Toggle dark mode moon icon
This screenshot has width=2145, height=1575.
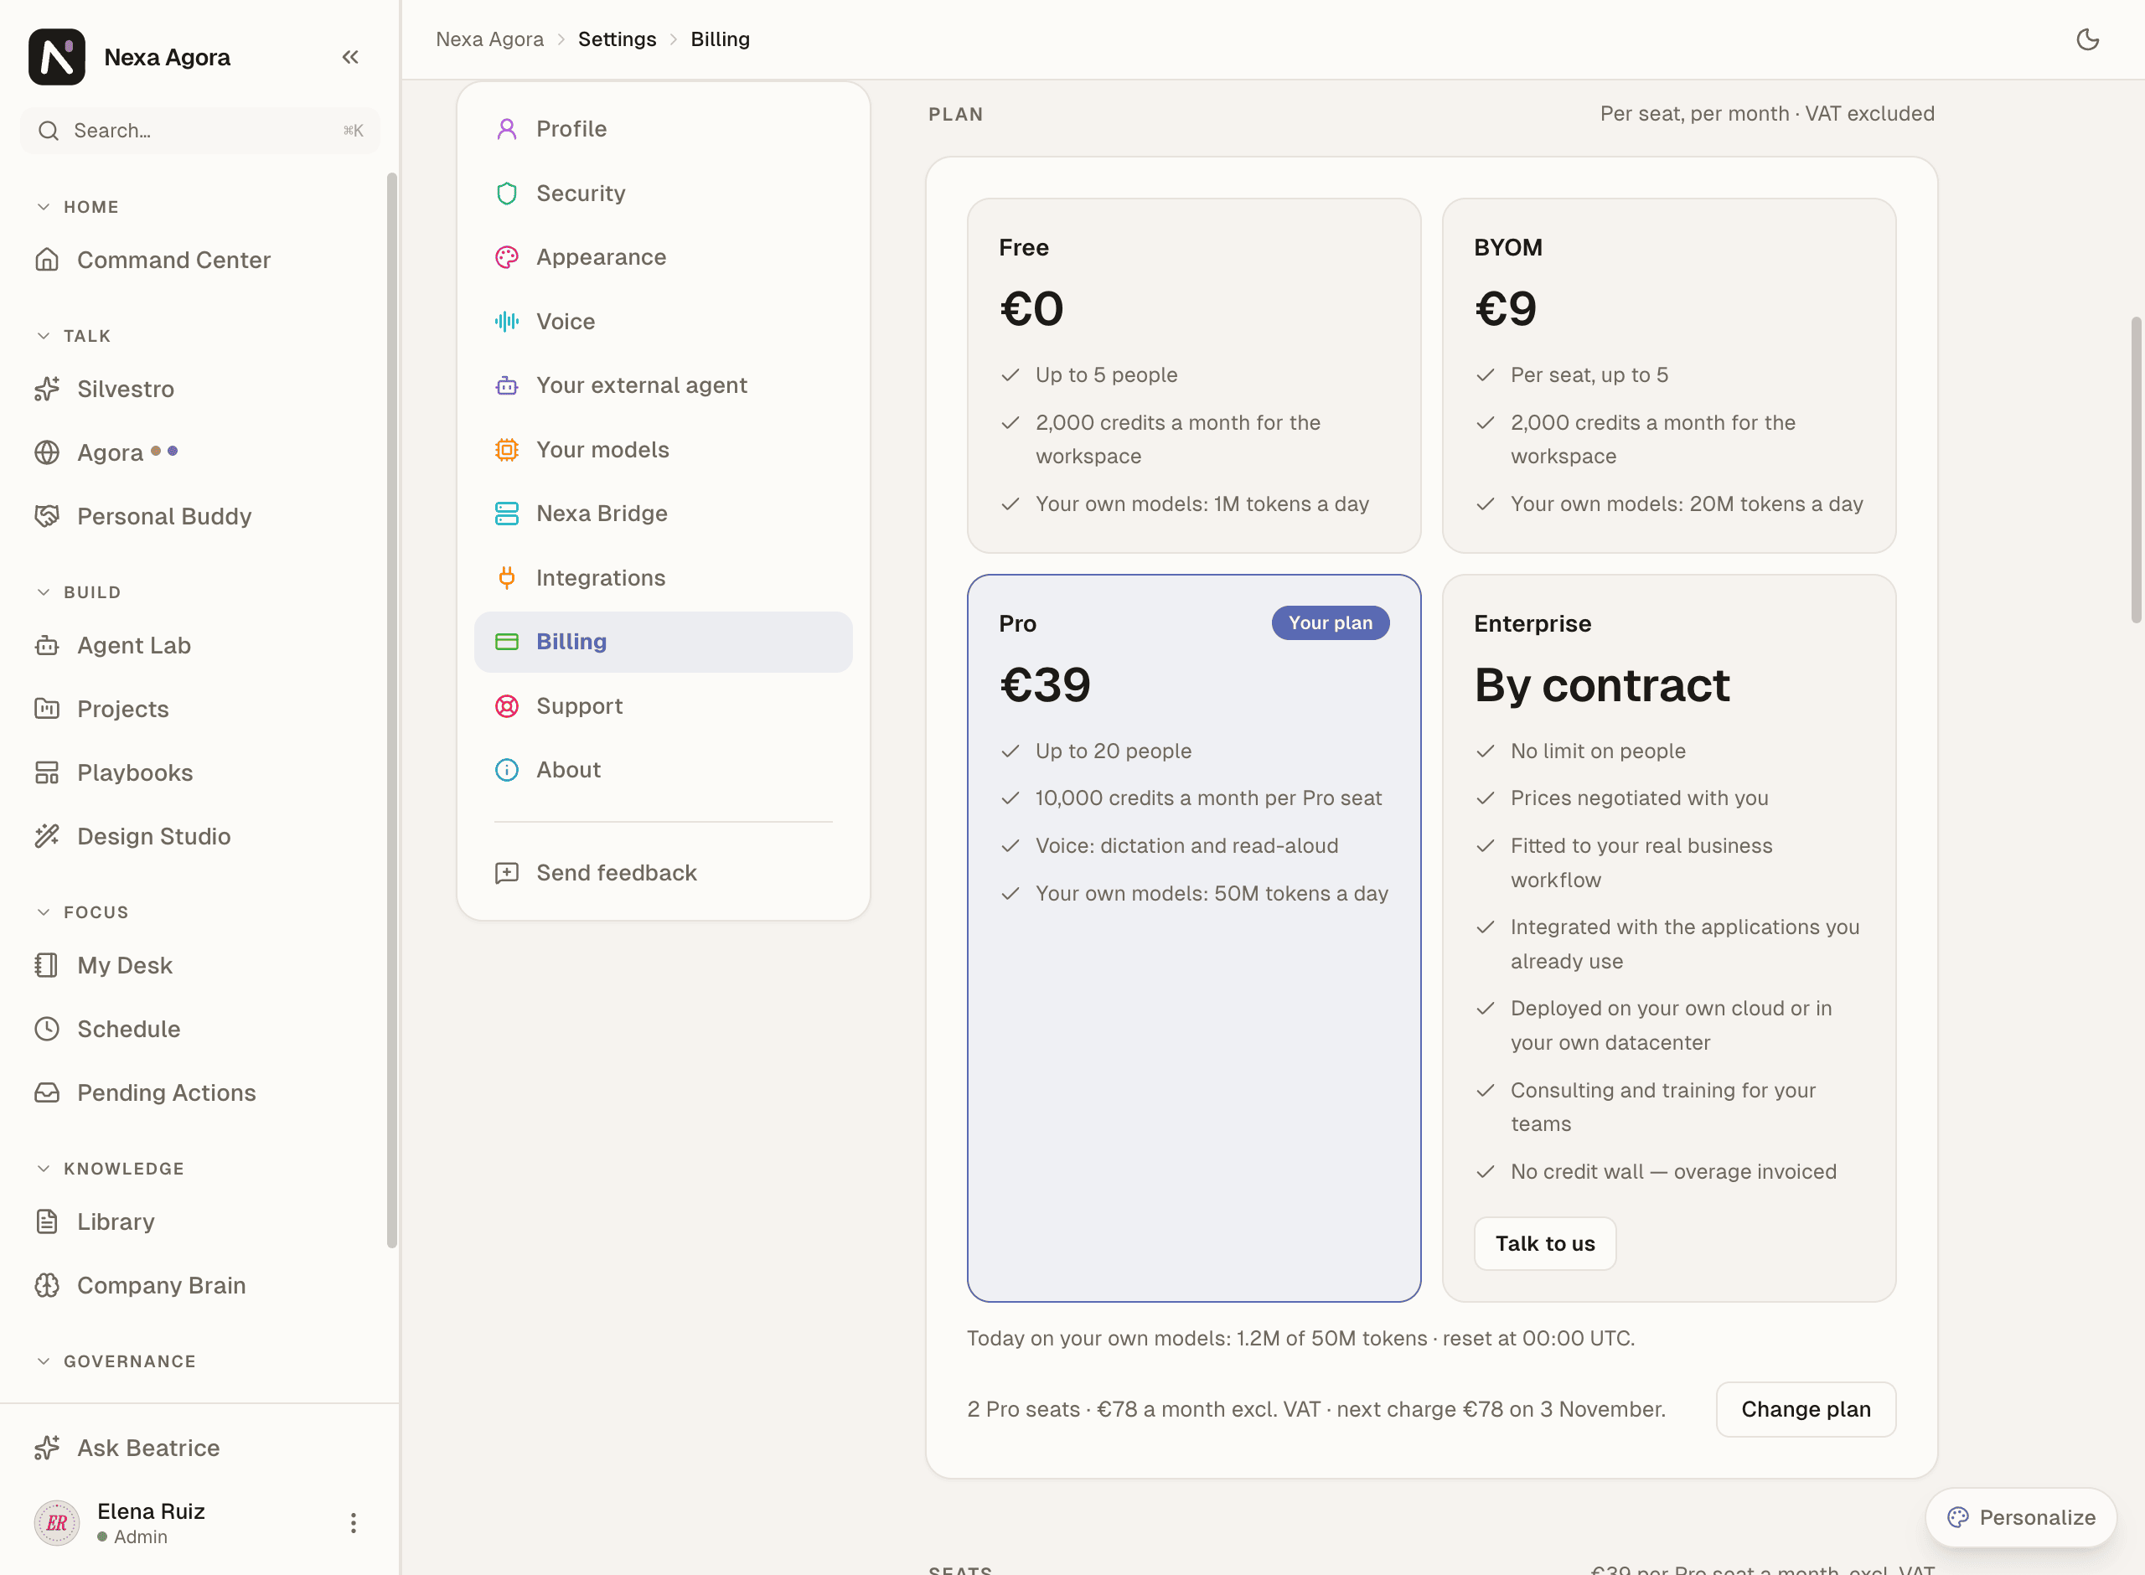pos(2087,39)
